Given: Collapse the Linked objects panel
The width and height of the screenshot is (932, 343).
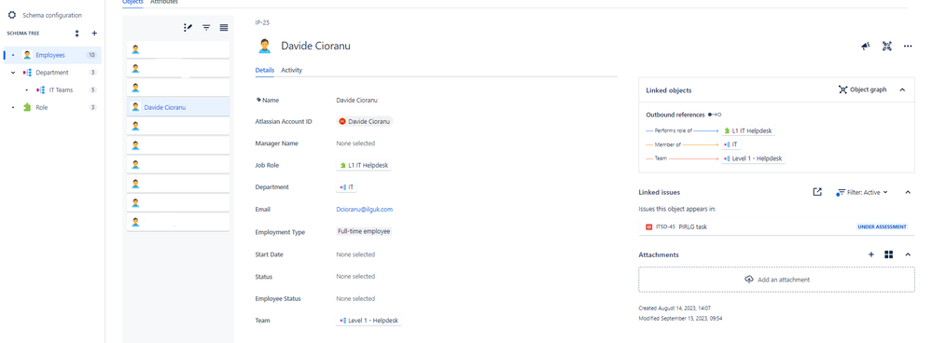Looking at the screenshot, I should 902,89.
